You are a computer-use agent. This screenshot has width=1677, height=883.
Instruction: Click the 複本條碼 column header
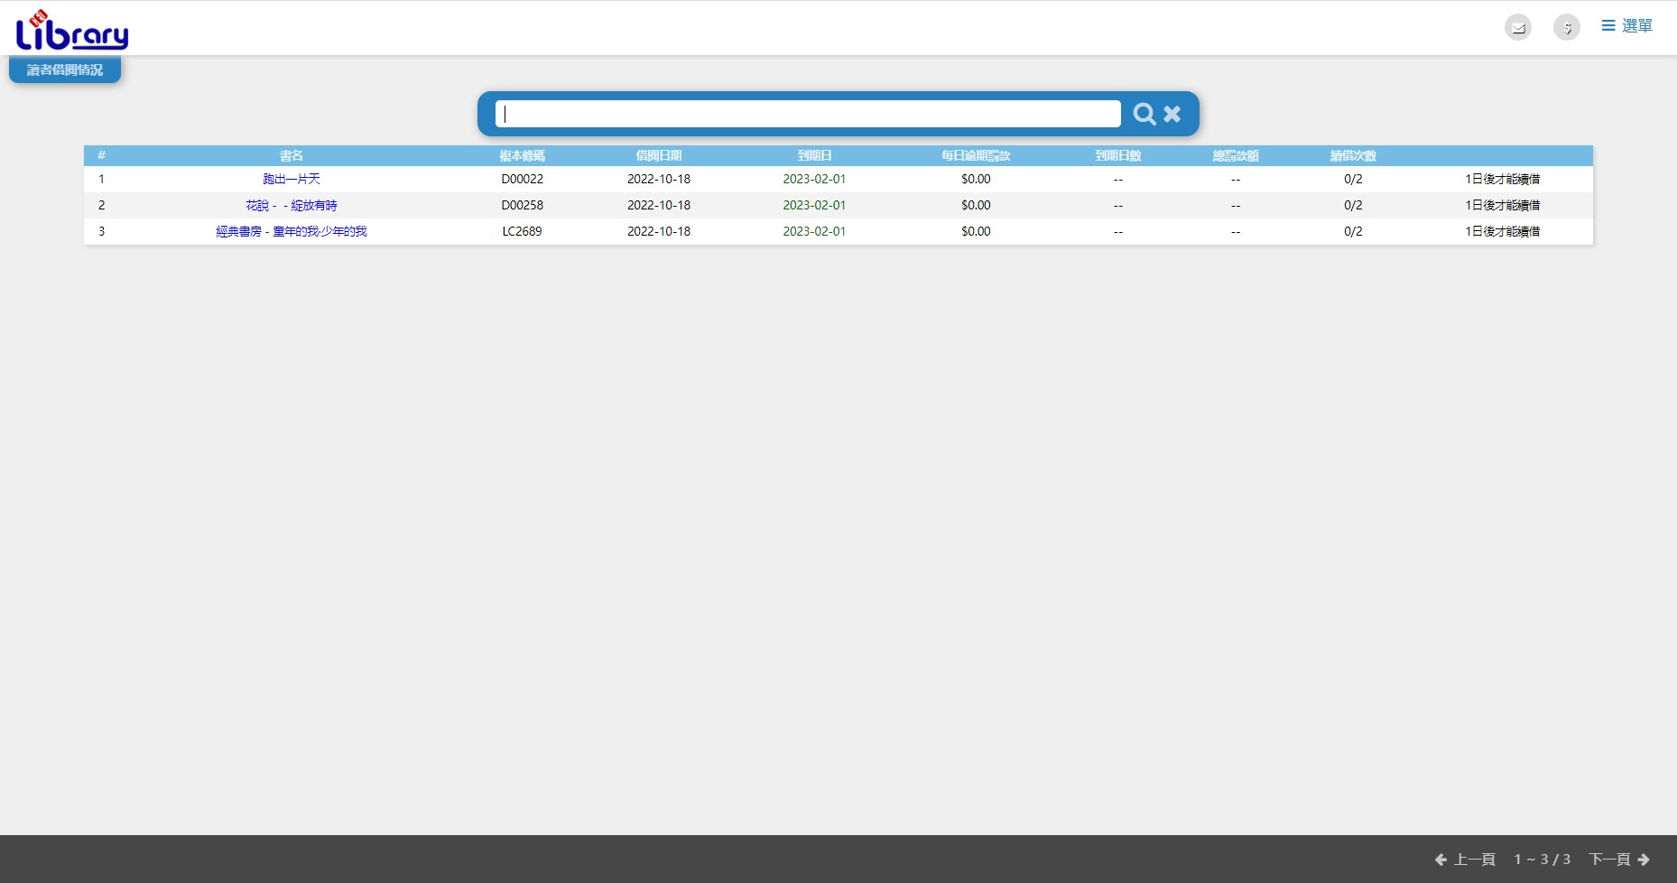[523, 156]
